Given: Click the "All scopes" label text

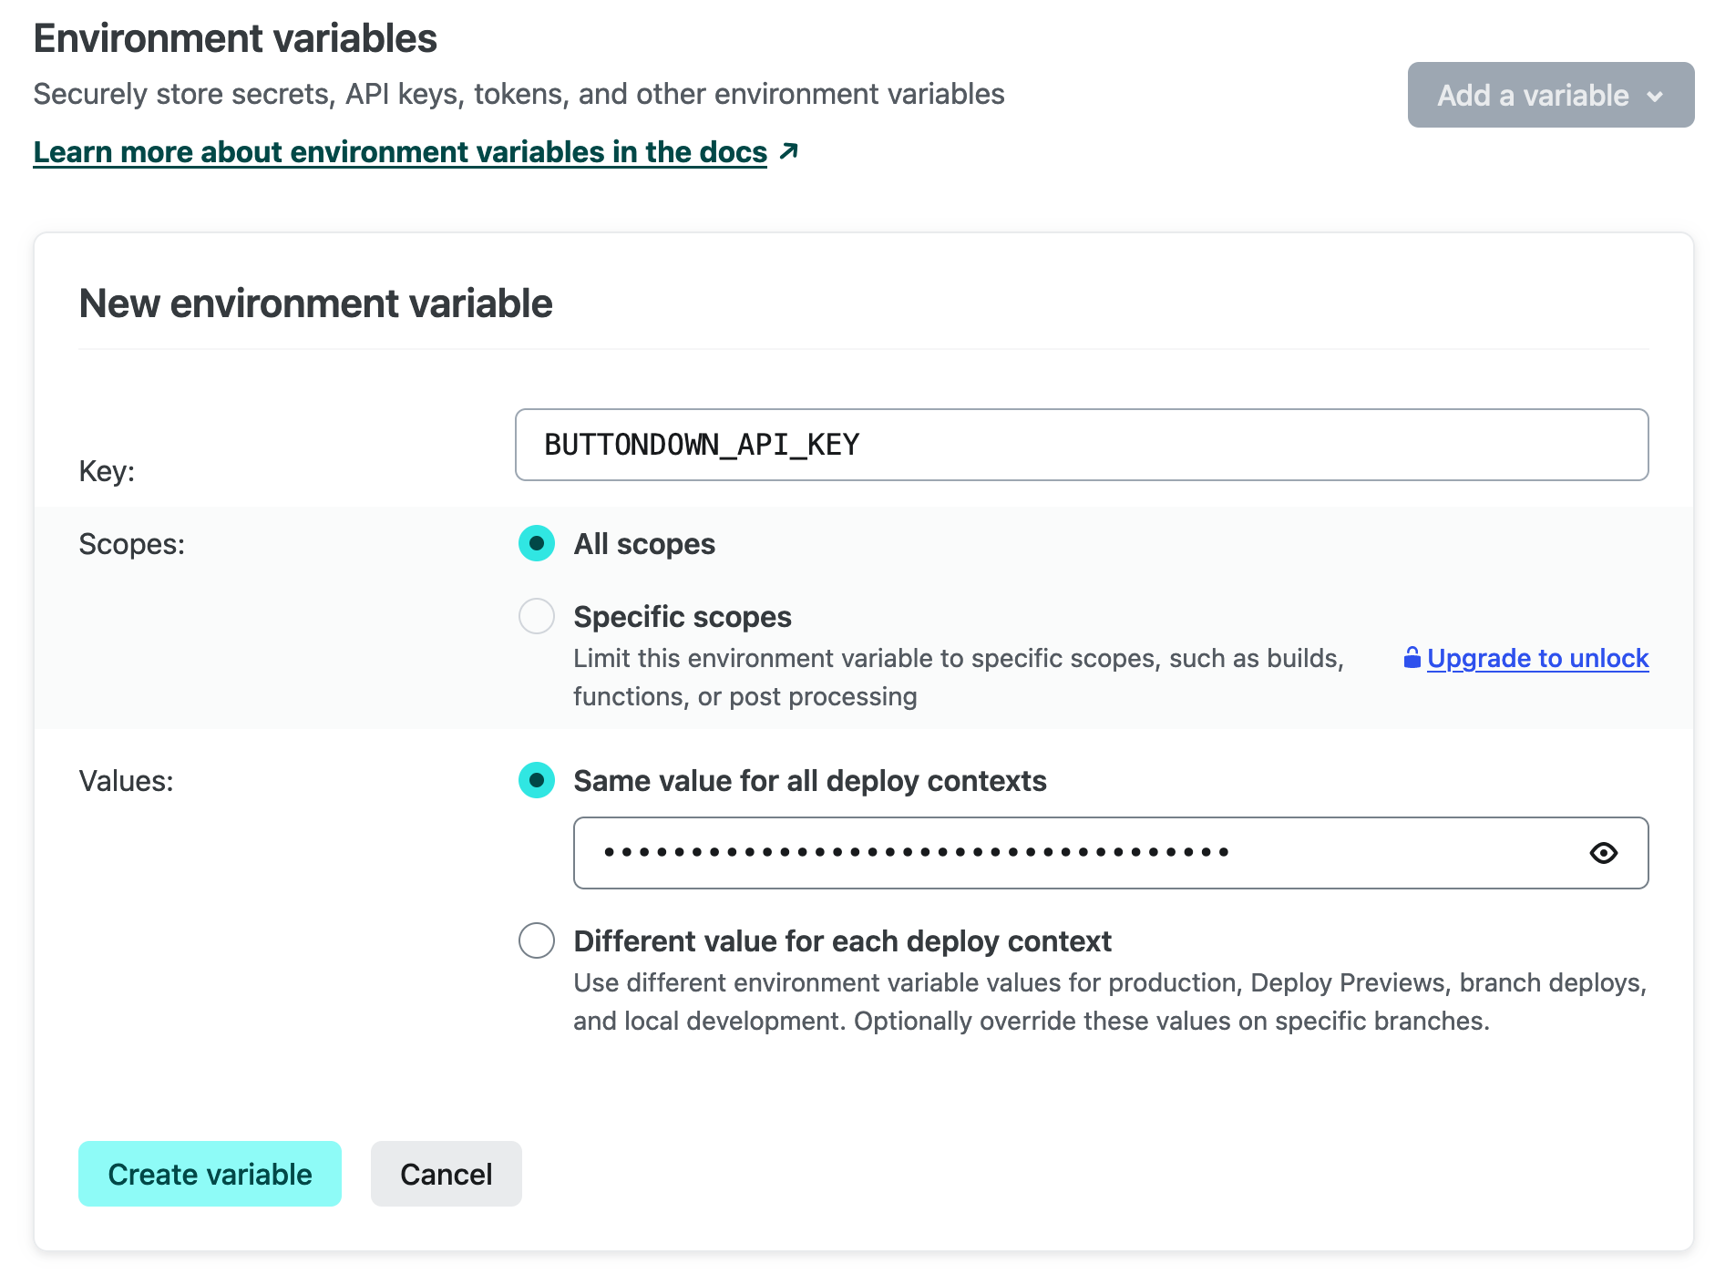Looking at the screenshot, I should pos(644,544).
